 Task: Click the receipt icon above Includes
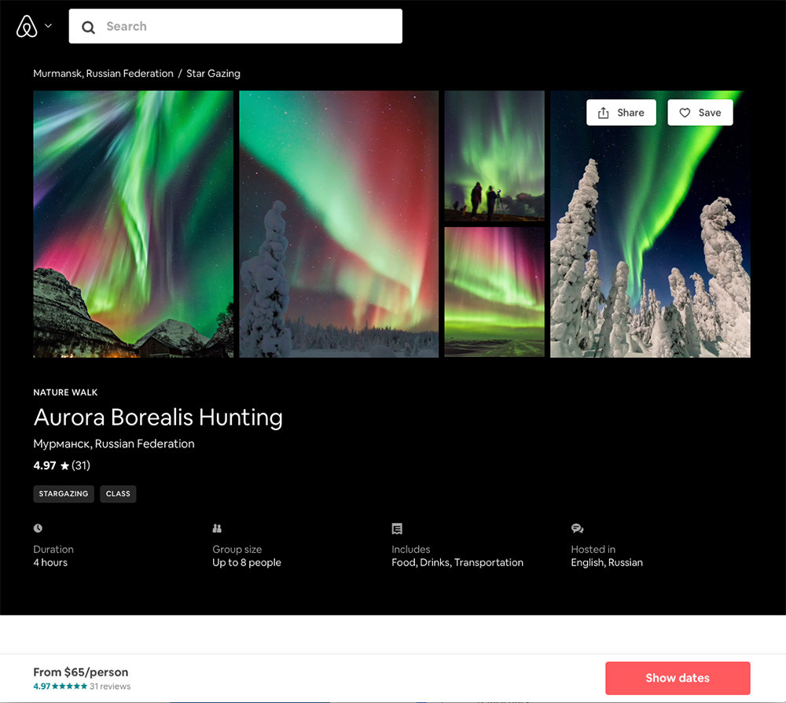pyautogui.click(x=397, y=528)
